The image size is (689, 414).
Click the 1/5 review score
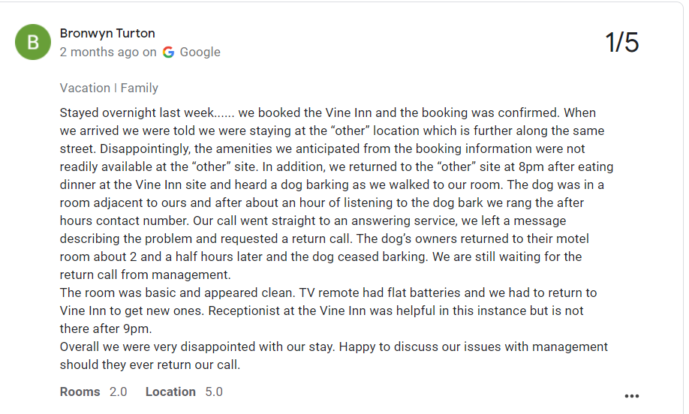point(621,43)
